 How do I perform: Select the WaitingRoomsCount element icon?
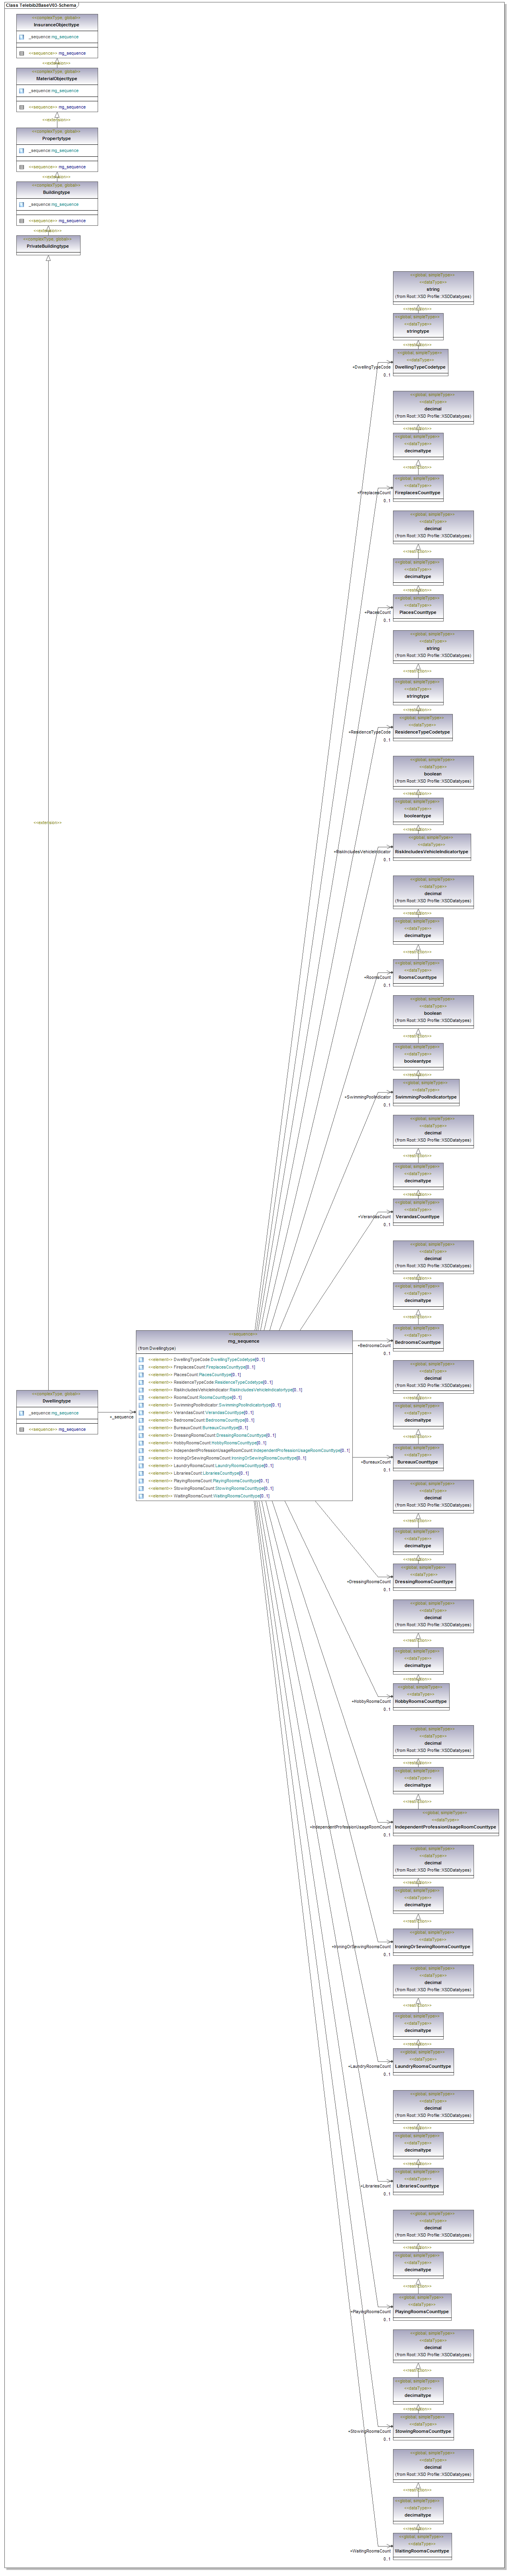point(141,1496)
